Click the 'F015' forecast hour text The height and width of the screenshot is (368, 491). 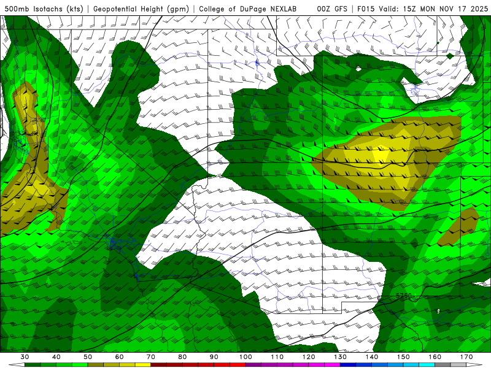[x=366, y=9]
